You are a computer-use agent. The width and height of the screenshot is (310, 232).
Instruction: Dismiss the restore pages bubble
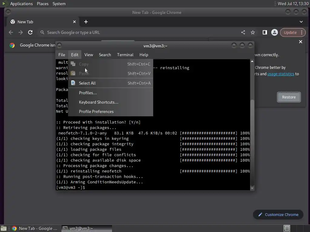click(301, 42)
